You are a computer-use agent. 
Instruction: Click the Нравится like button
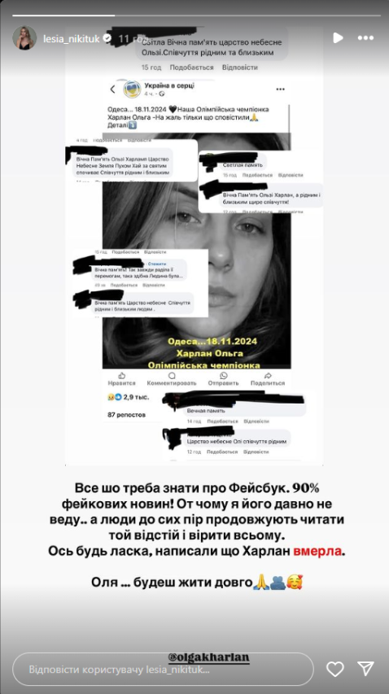click(122, 379)
